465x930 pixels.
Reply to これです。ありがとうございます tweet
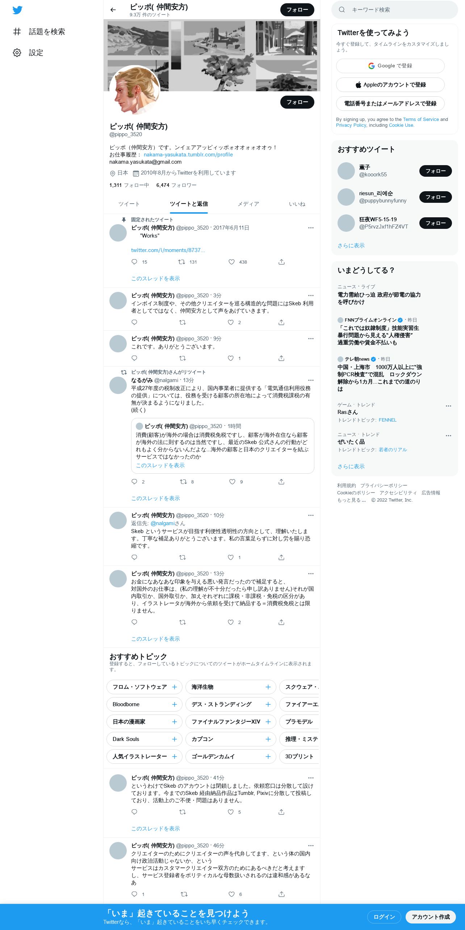pos(134,358)
